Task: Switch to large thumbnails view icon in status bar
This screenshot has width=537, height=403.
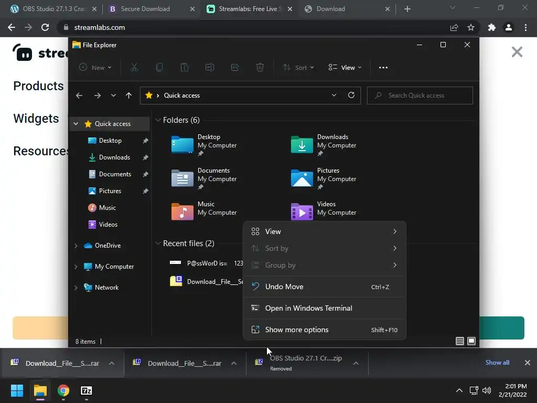Action: coord(471,341)
